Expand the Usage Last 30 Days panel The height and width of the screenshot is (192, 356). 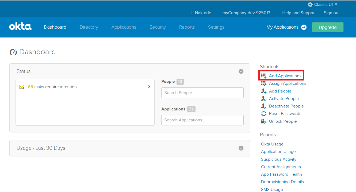241,148
